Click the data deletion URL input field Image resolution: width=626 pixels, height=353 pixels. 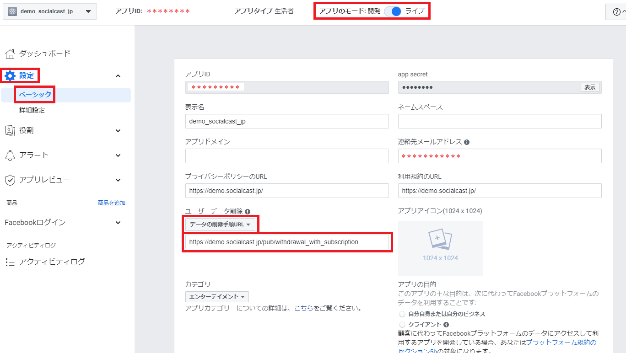(287, 242)
